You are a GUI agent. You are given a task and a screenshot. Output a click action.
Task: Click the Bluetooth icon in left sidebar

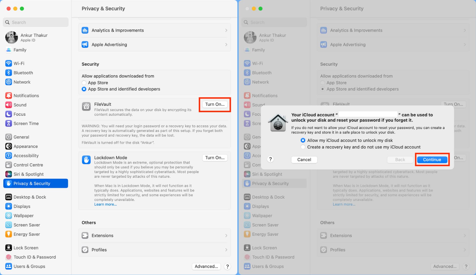[x=8, y=73]
